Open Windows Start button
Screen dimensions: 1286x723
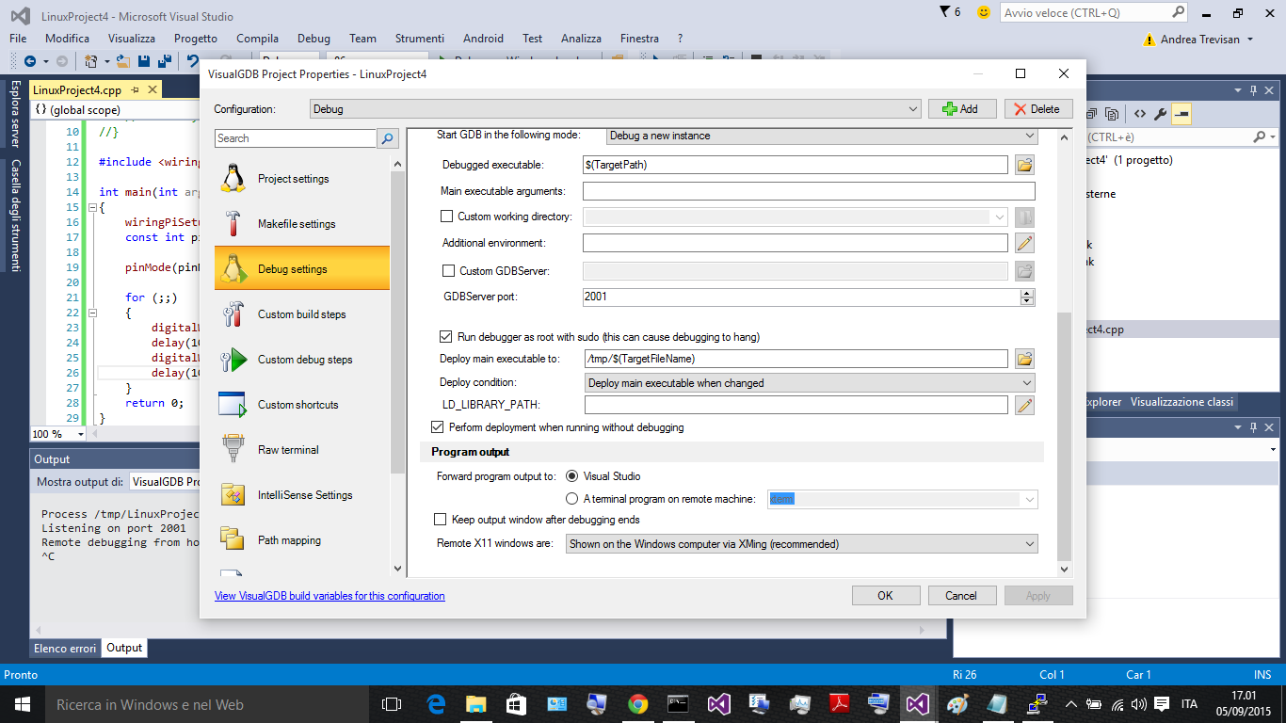click(23, 704)
